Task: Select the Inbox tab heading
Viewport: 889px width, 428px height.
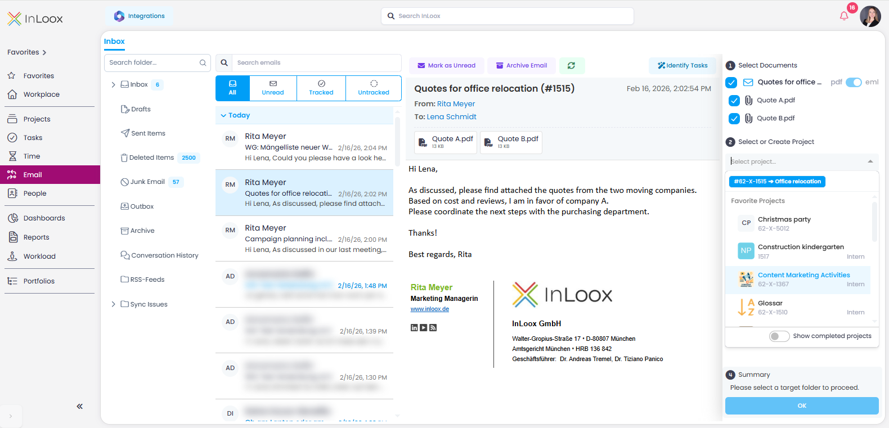Action: pos(114,42)
